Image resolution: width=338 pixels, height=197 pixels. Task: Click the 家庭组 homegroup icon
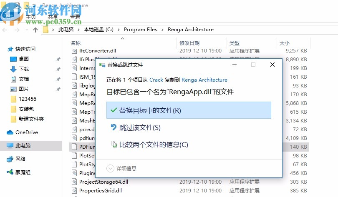click(x=10, y=172)
